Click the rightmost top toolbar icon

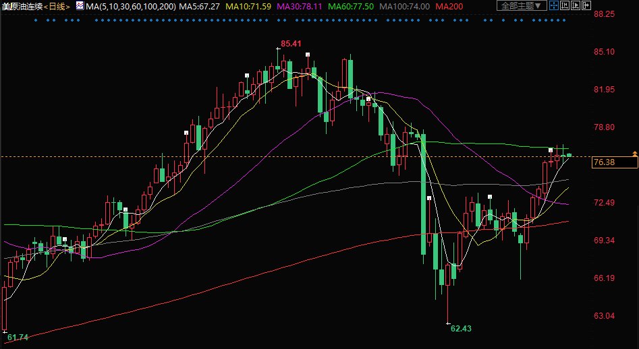588,6
